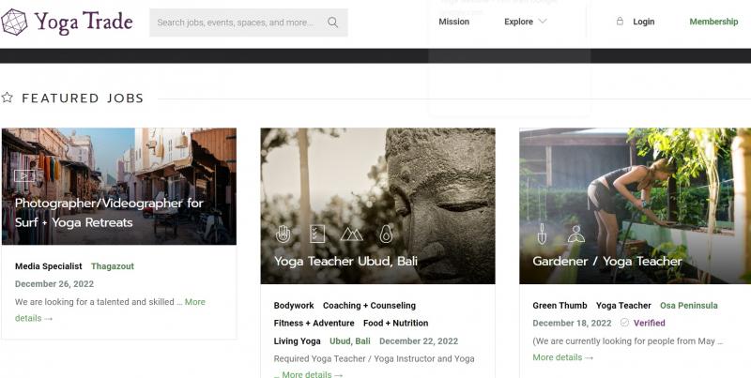Click the meditating person icon on Gardener card
Image resolution: width=751 pixels, height=378 pixels.
(576, 234)
